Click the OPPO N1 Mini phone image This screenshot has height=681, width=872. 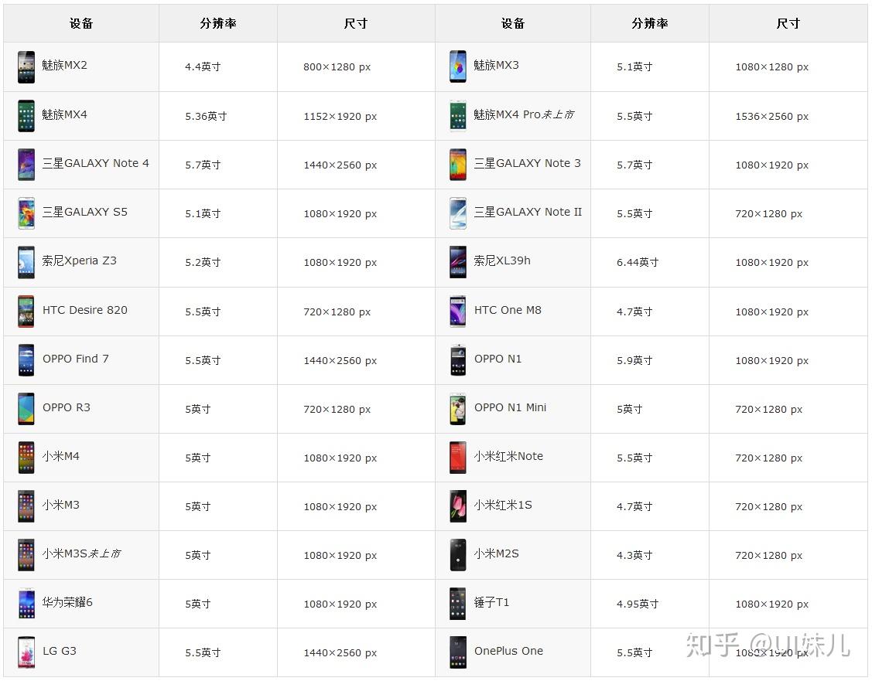pos(458,409)
